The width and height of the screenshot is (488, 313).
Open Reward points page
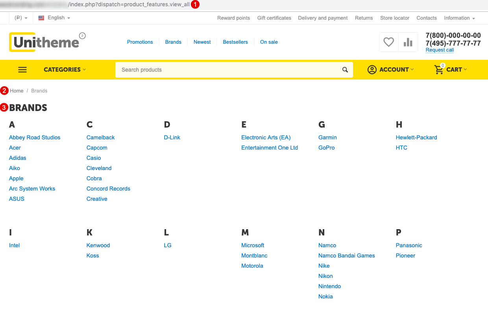coord(233,18)
